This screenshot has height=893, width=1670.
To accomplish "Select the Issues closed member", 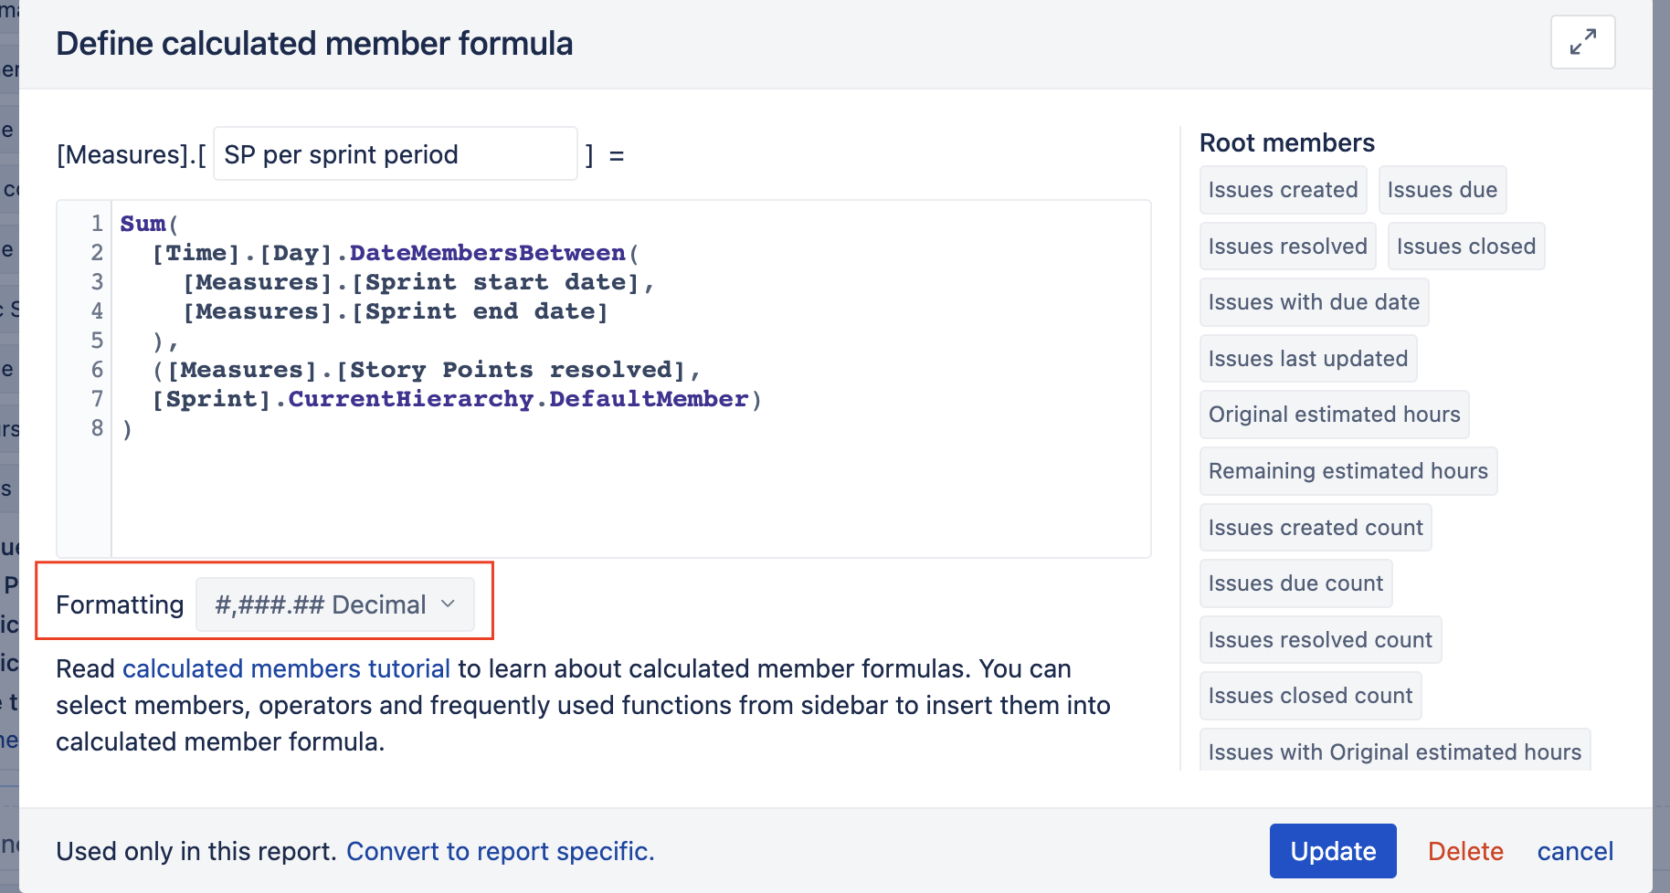I will pyautogui.click(x=1465, y=247).
